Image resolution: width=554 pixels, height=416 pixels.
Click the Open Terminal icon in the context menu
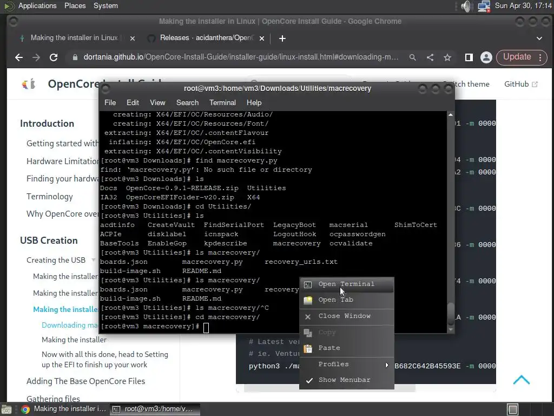point(308,284)
